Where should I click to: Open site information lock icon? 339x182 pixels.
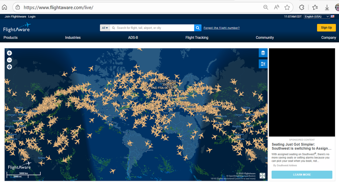tap(18, 7)
